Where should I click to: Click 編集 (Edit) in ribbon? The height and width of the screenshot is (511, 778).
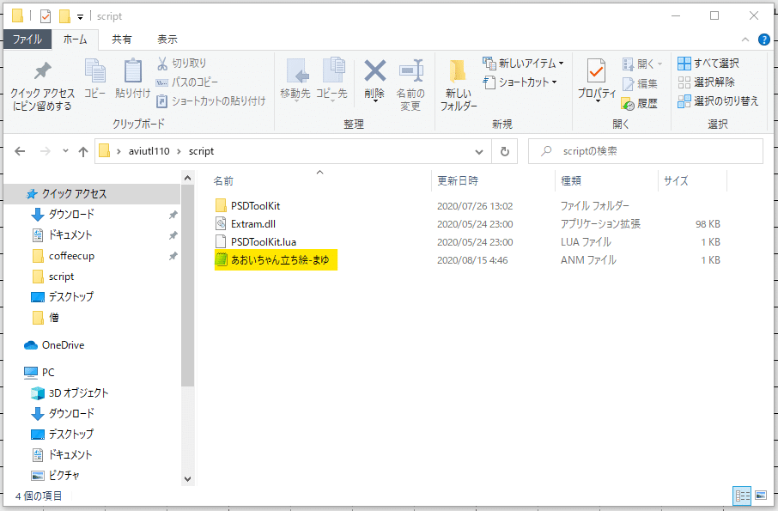[x=640, y=84]
